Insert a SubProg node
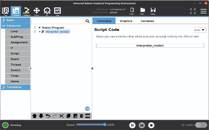This screenshot has width=209, height=130. (x=17, y=37)
